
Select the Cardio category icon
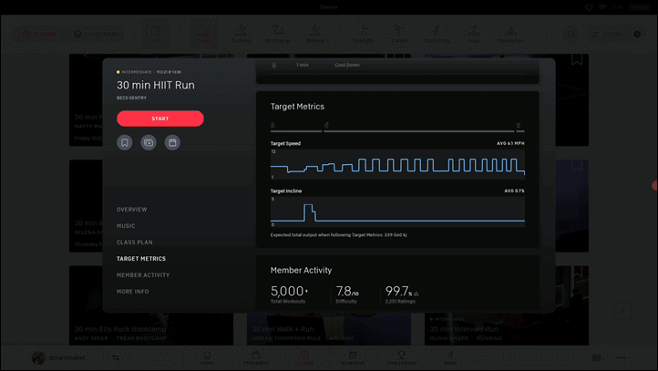coord(399,35)
